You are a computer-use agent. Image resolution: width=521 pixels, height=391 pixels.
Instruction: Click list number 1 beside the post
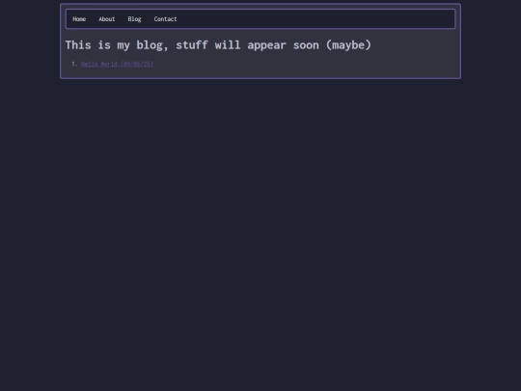pyautogui.click(x=74, y=64)
